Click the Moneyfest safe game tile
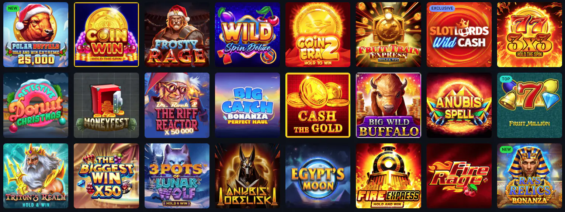The image size is (565, 212). pos(106,105)
